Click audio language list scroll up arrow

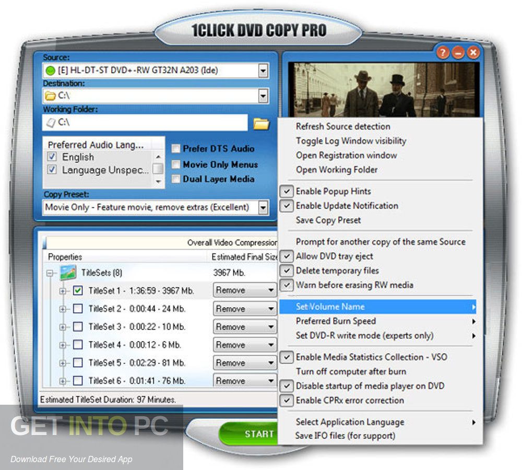tap(159, 156)
